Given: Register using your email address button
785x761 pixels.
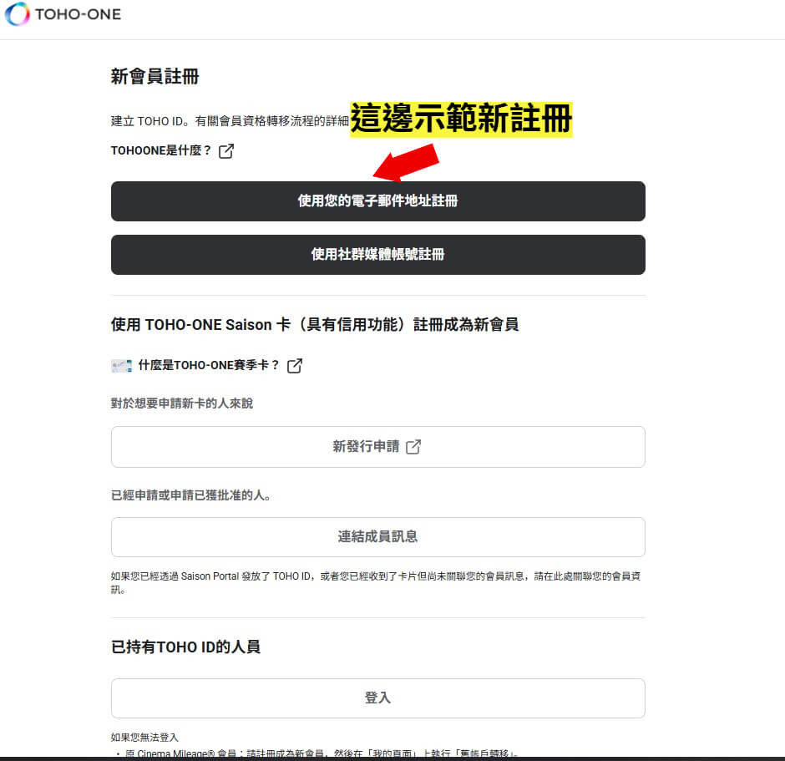Looking at the screenshot, I should coord(378,201).
